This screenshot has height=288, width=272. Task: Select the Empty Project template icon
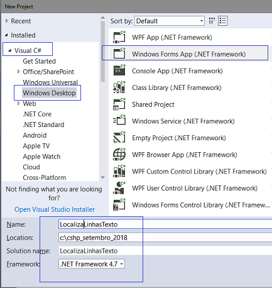[119, 137]
